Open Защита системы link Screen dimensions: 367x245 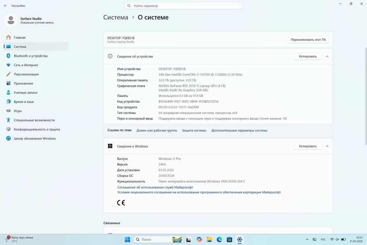pyautogui.click(x=194, y=130)
